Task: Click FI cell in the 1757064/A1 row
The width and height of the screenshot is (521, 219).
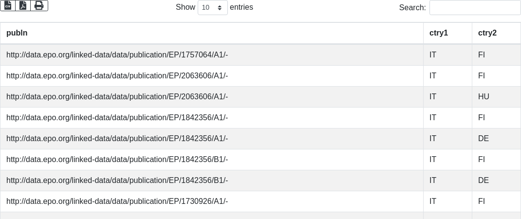Action: click(x=482, y=55)
